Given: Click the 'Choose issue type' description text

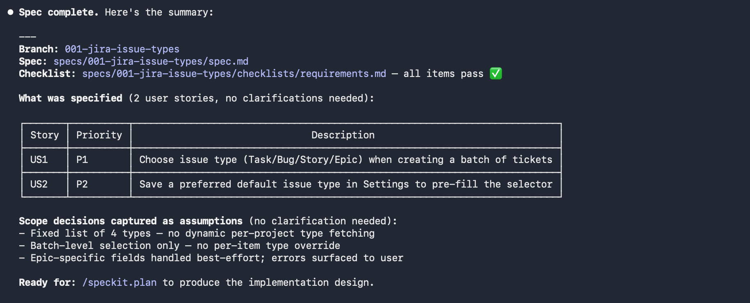Looking at the screenshot, I should 345,160.
